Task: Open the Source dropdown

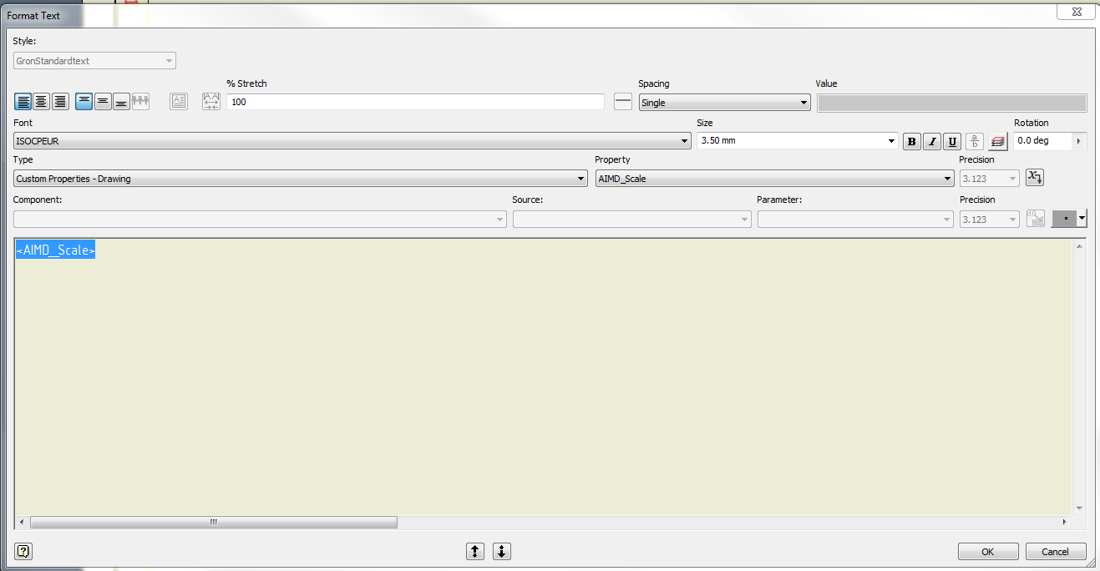Action: click(x=632, y=219)
